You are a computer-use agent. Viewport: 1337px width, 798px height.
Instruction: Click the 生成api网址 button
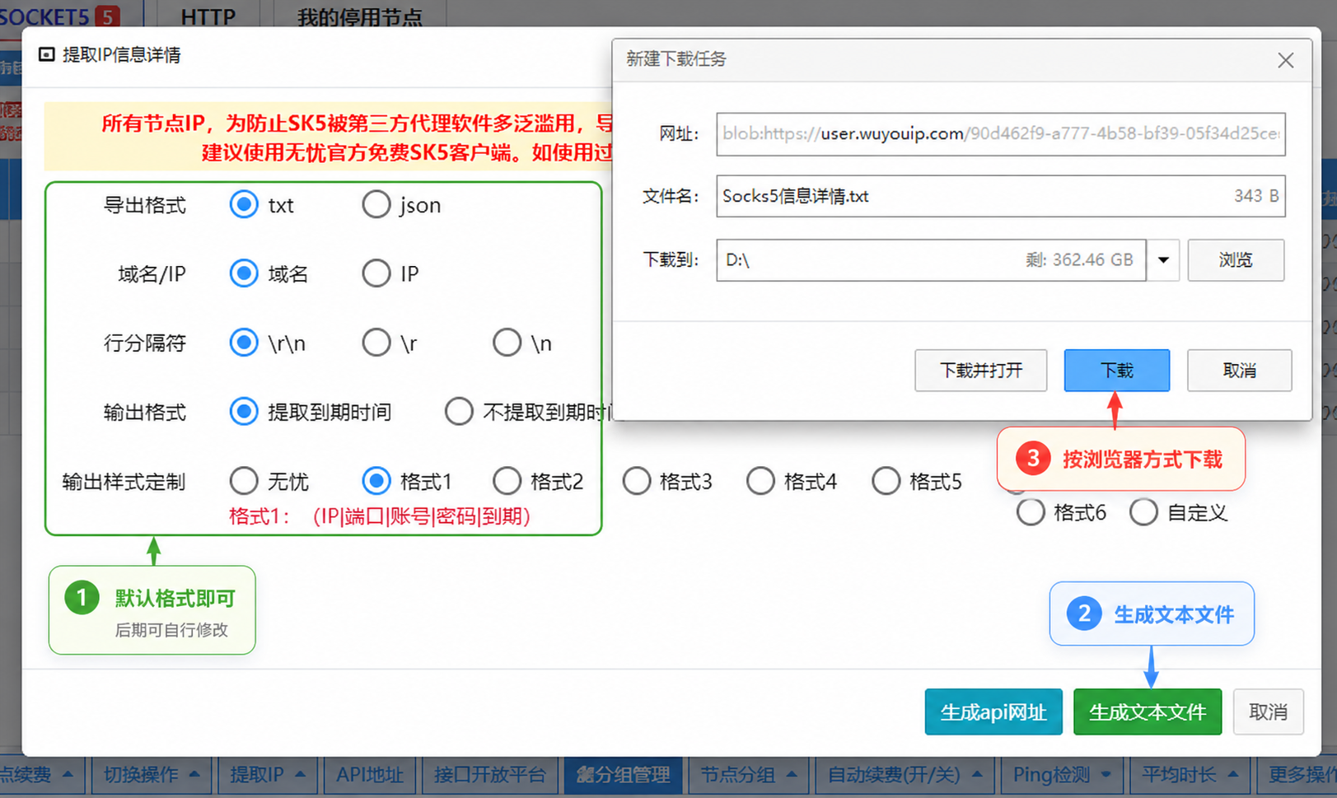coord(993,712)
